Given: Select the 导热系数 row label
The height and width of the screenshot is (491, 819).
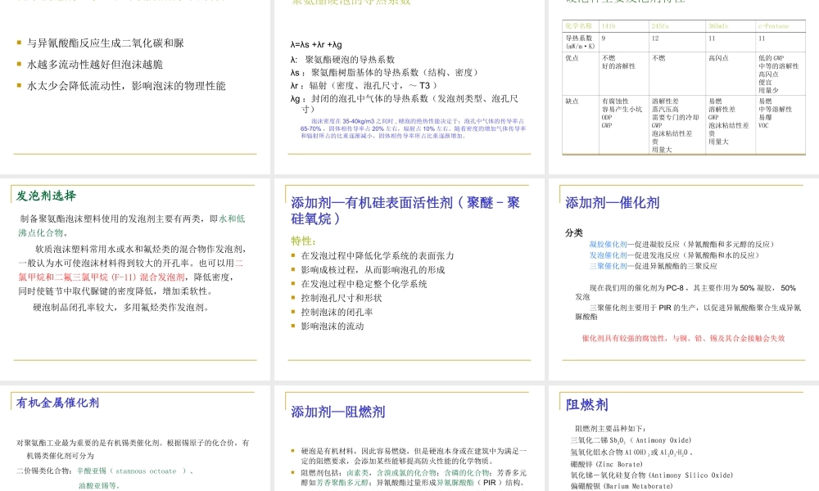Looking at the screenshot, I should click(580, 42).
